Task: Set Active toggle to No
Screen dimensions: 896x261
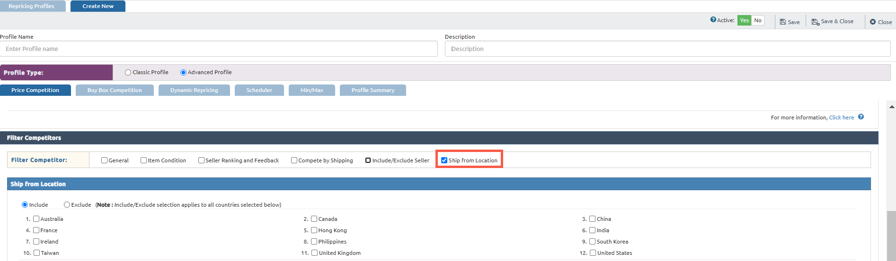Action: [758, 20]
